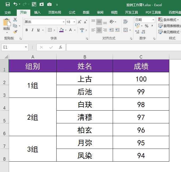Click the Format Painter brush icon
This screenshot has width=181, height=172.
tap(15, 32)
